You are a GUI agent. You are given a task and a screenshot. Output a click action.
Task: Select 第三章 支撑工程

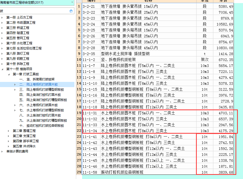tap(24, 136)
